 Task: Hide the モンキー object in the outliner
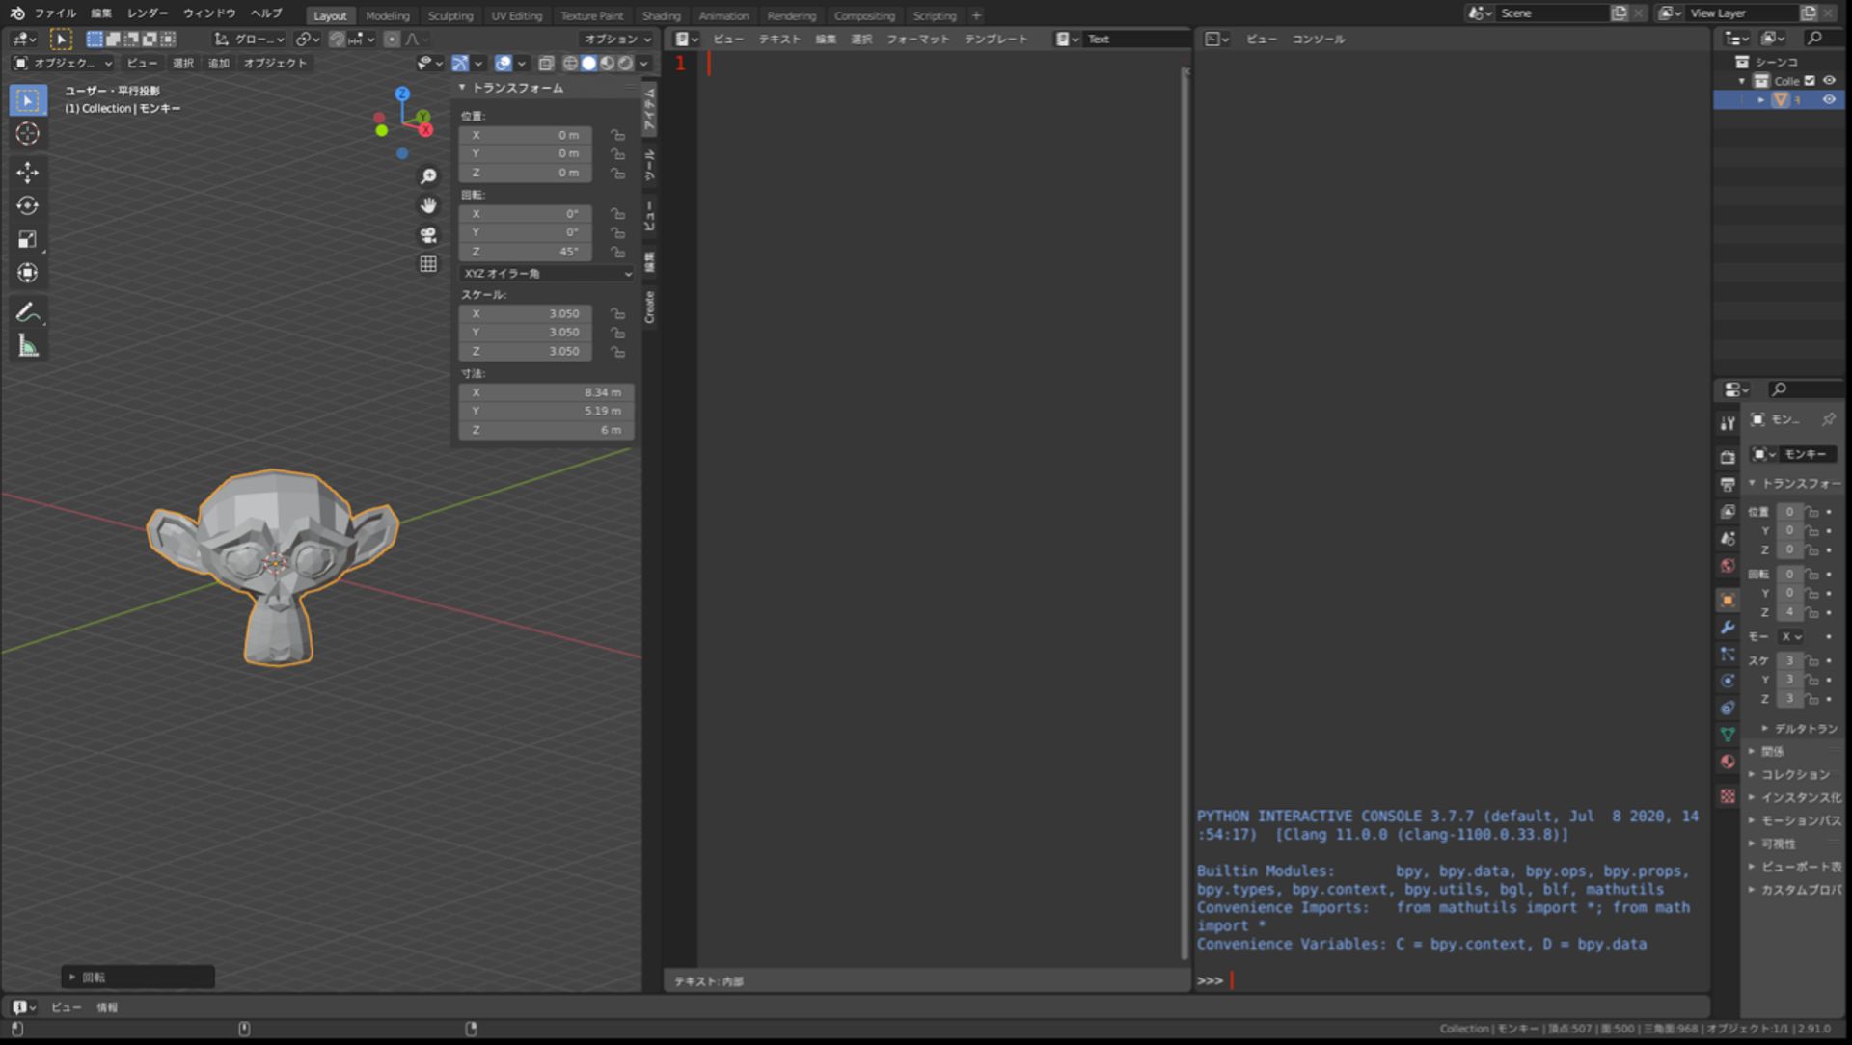(1829, 99)
